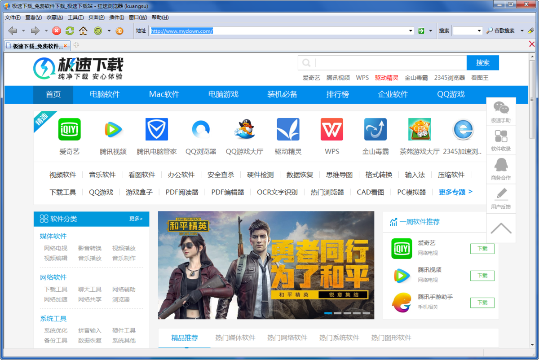Click 下载 button for 爱奇艺
Viewport: 539px width, 360px height.
click(482, 249)
